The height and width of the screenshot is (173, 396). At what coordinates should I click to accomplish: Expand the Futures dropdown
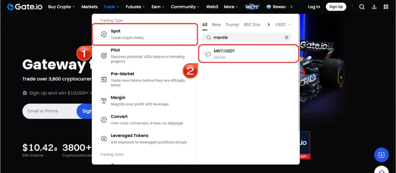tap(135, 7)
